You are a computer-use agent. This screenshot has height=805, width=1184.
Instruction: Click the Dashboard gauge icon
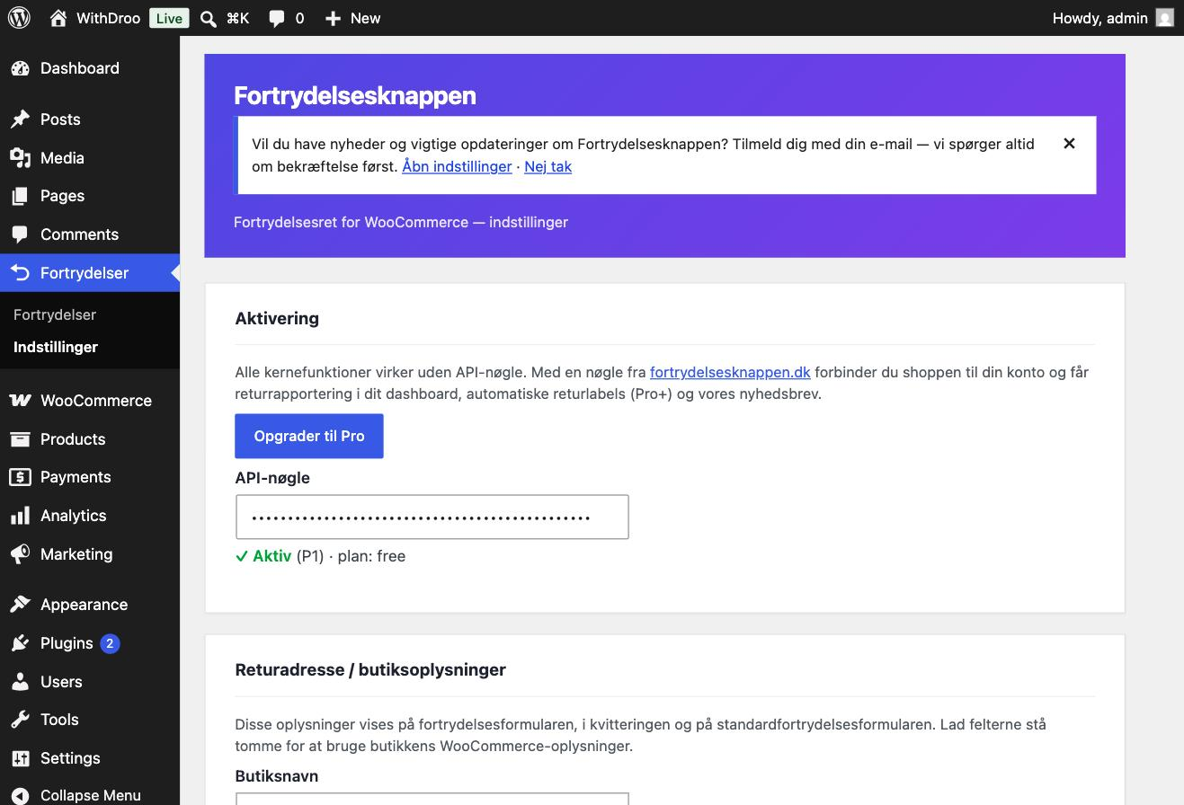(x=20, y=68)
